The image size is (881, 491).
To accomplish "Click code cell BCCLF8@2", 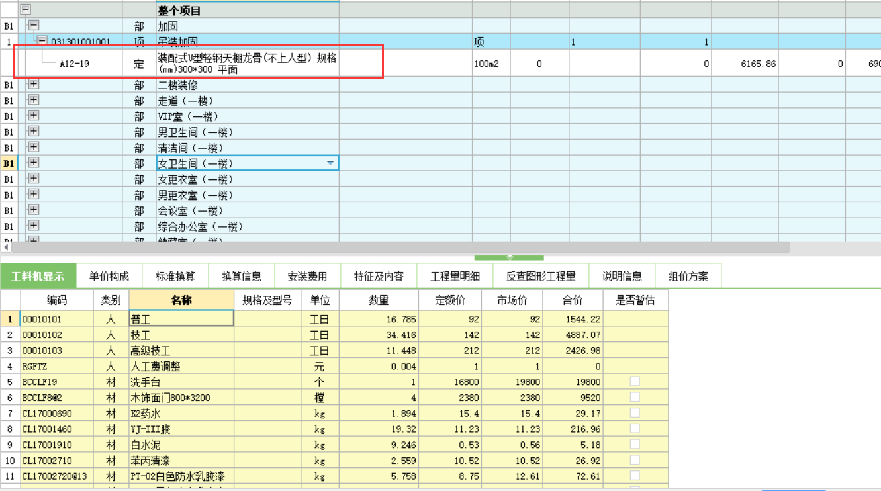I will coord(57,398).
